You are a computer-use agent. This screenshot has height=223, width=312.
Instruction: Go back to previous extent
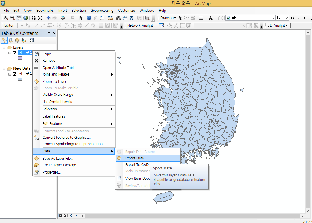coord(48,18)
